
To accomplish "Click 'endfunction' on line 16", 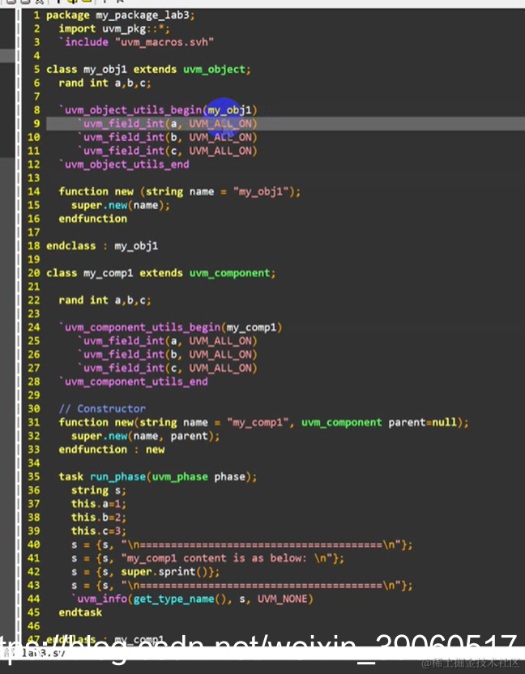I will [93, 219].
